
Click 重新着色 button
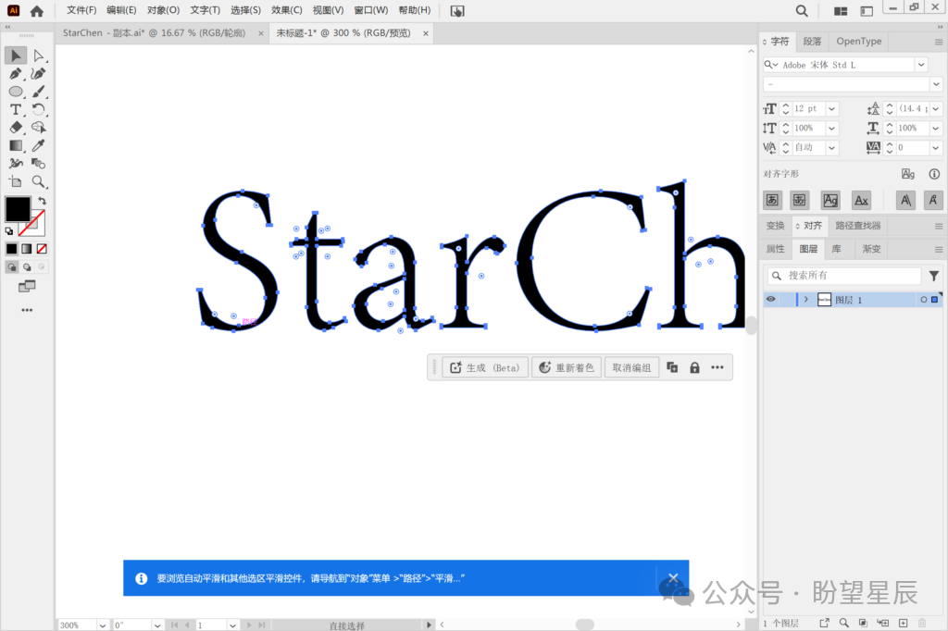pos(567,367)
